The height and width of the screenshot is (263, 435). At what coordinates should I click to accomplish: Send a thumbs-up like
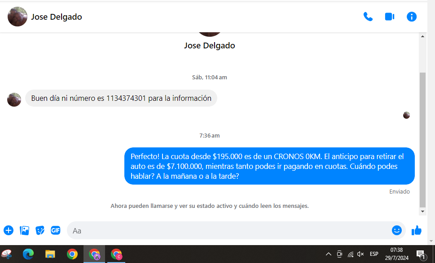coord(417,230)
